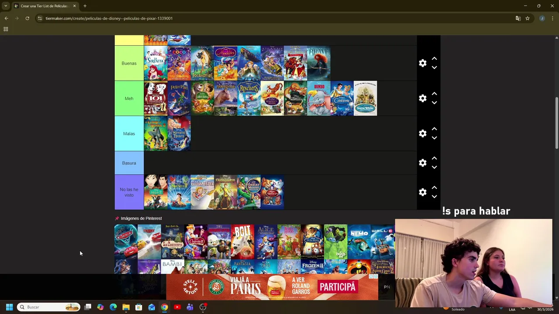This screenshot has height=314, width=559.
Task: Click Imágenes de Pinterest label
Action: tap(141, 218)
